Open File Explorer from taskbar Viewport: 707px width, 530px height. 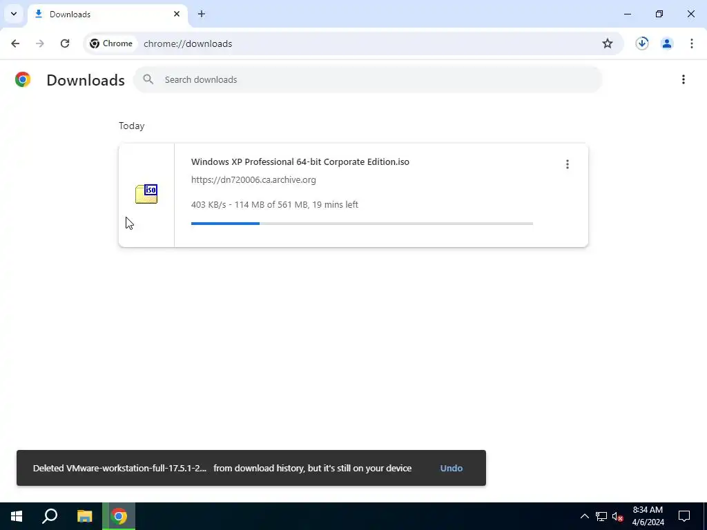pos(84,516)
